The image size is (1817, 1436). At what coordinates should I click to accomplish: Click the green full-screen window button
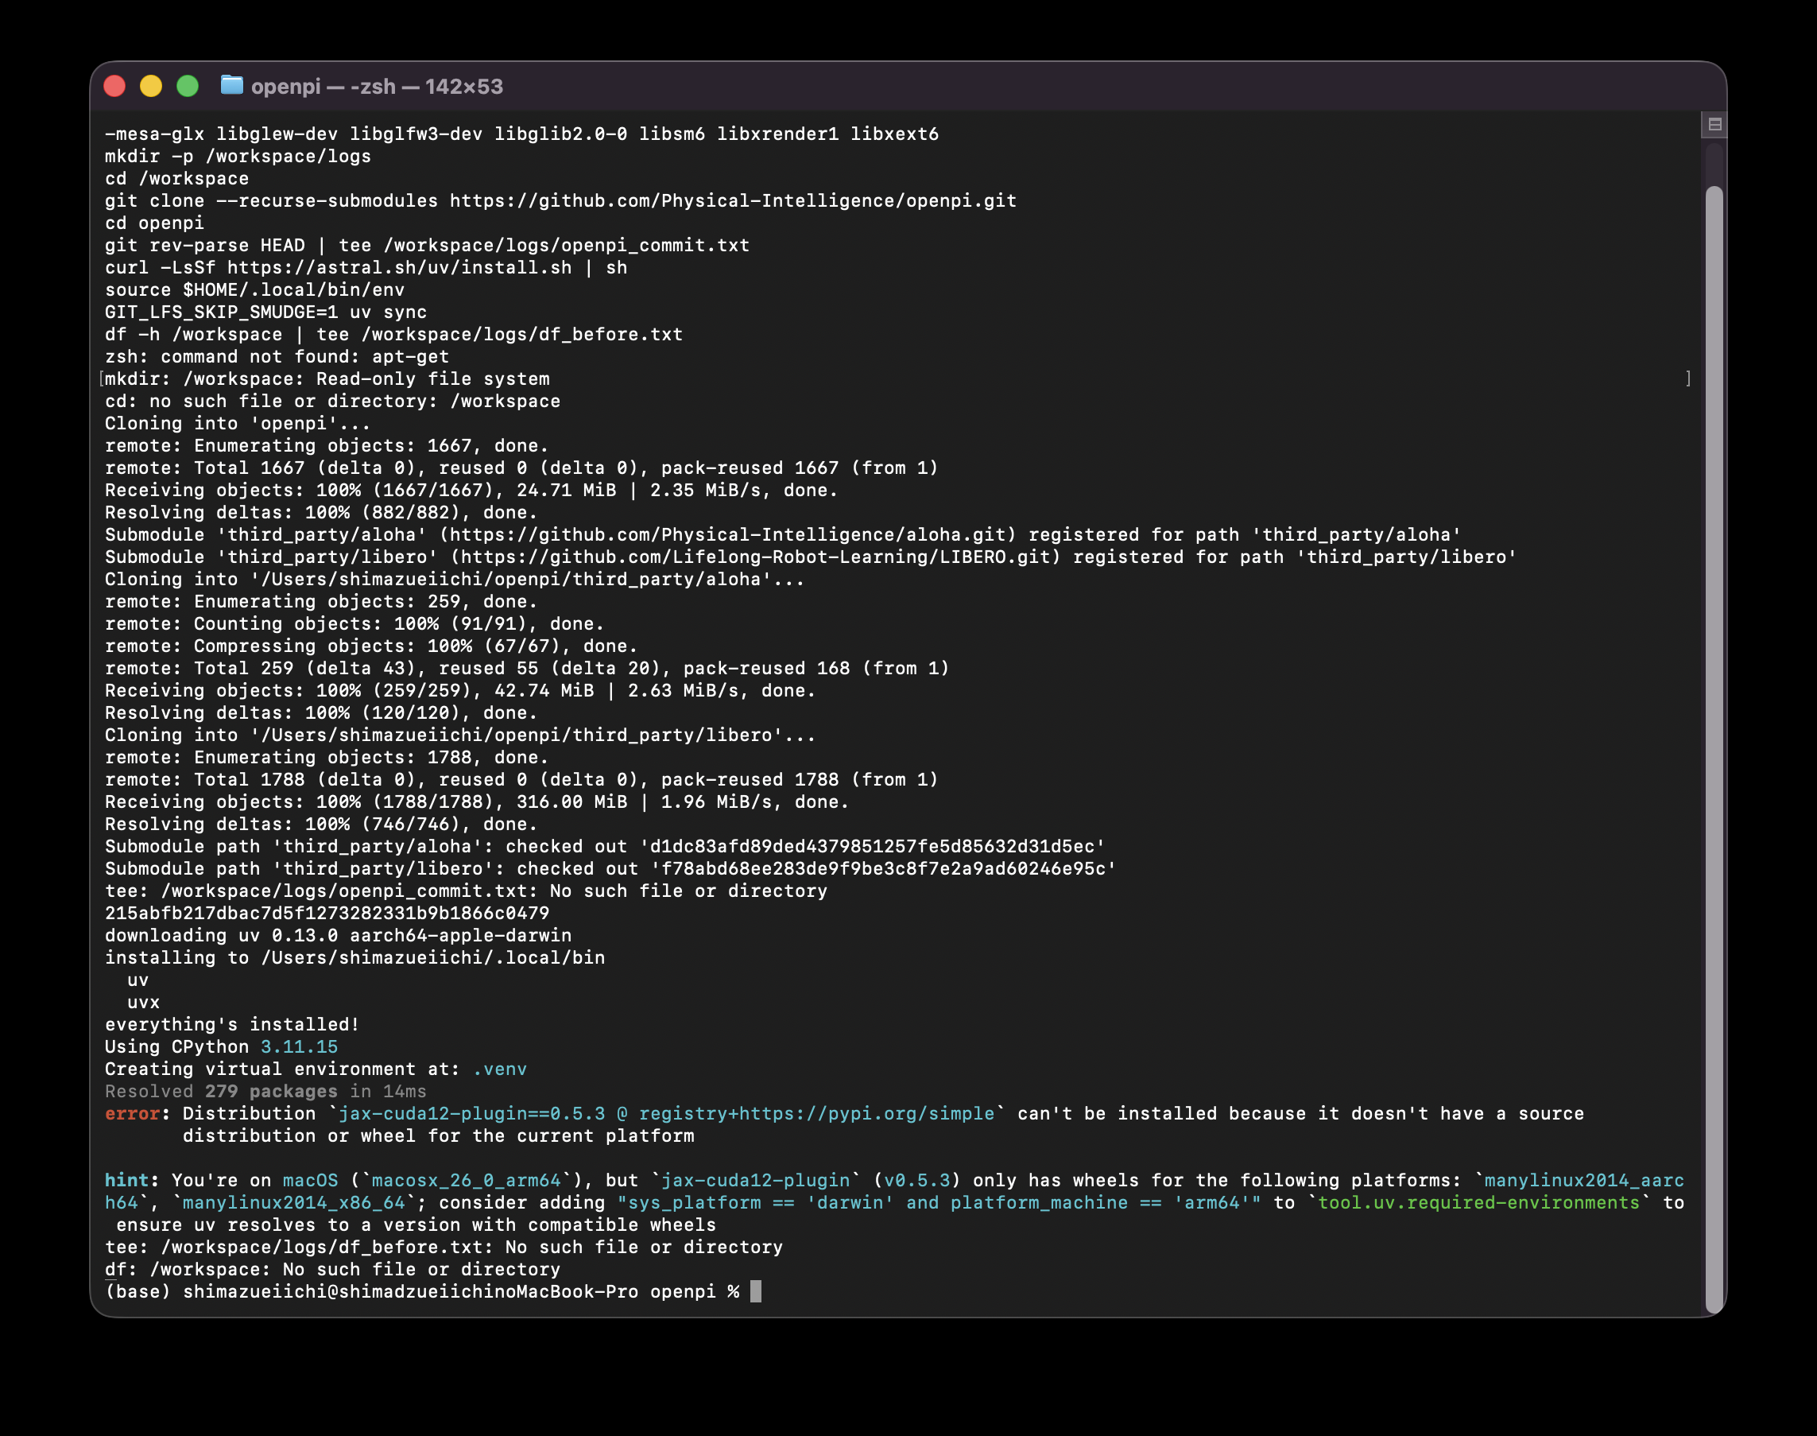pyautogui.click(x=188, y=86)
